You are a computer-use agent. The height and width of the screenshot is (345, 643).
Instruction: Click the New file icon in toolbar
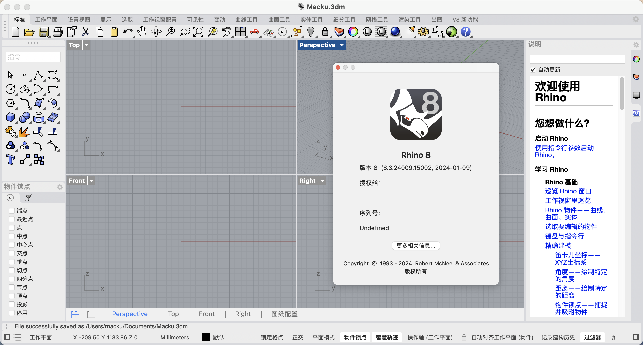15,32
